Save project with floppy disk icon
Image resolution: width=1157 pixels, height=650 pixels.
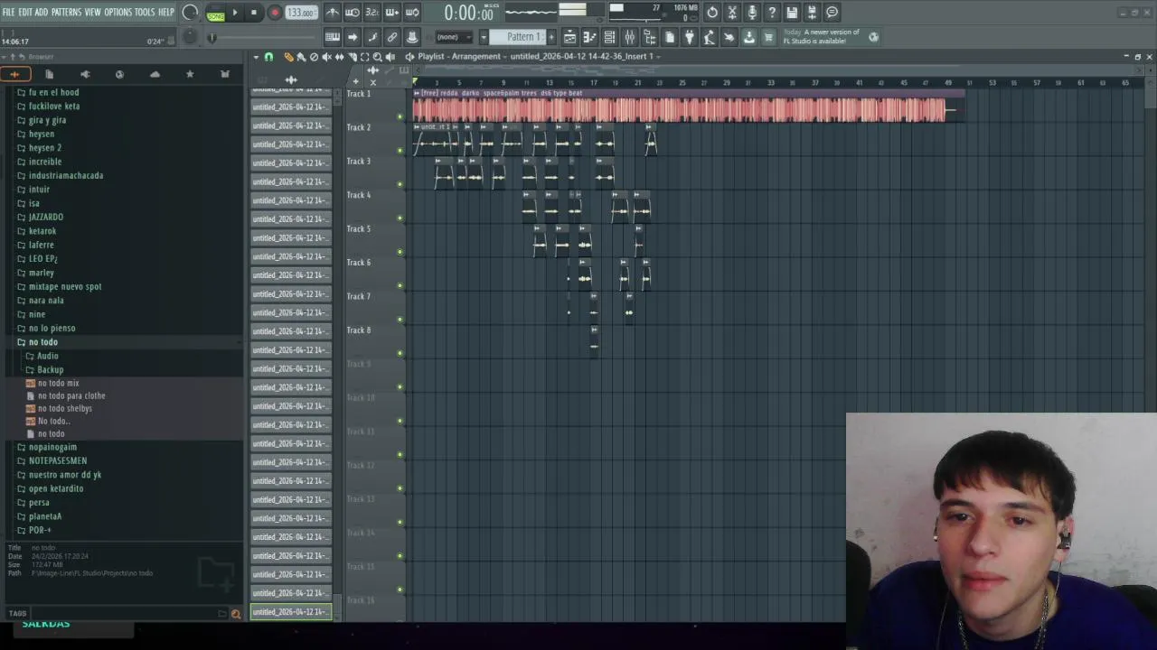pos(792,13)
